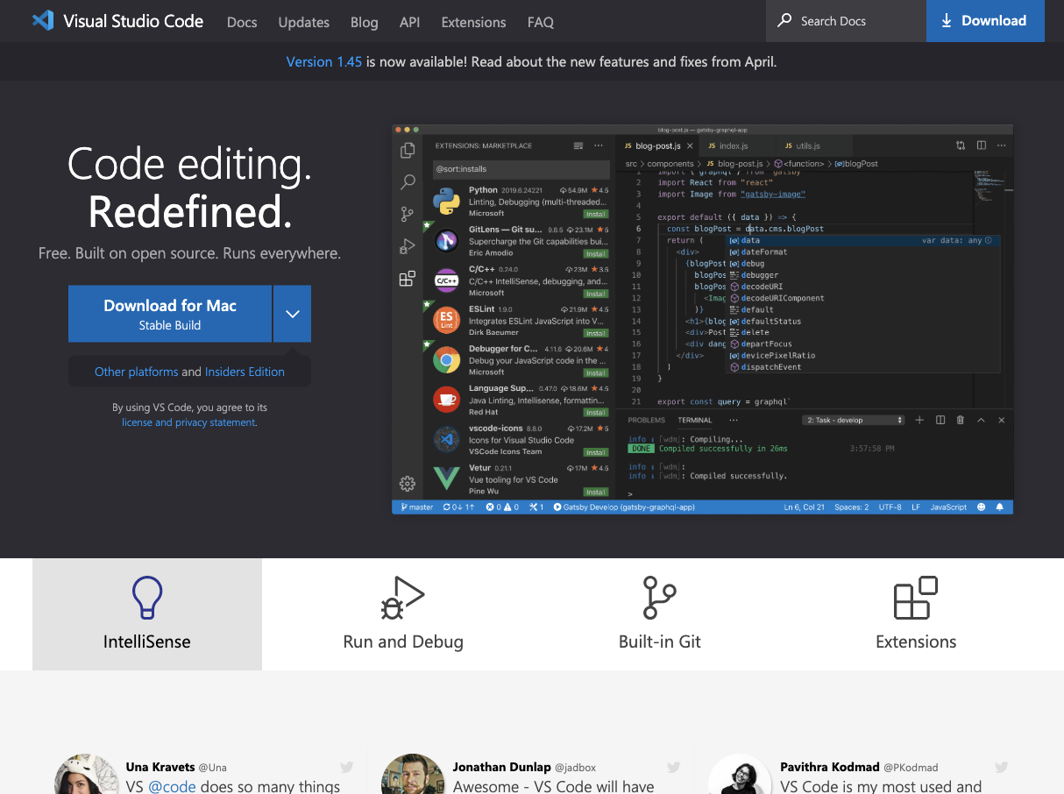Image resolution: width=1064 pixels, height=794 pixels.
Task: Open the Blog menu item
Action: click(364, 22)
